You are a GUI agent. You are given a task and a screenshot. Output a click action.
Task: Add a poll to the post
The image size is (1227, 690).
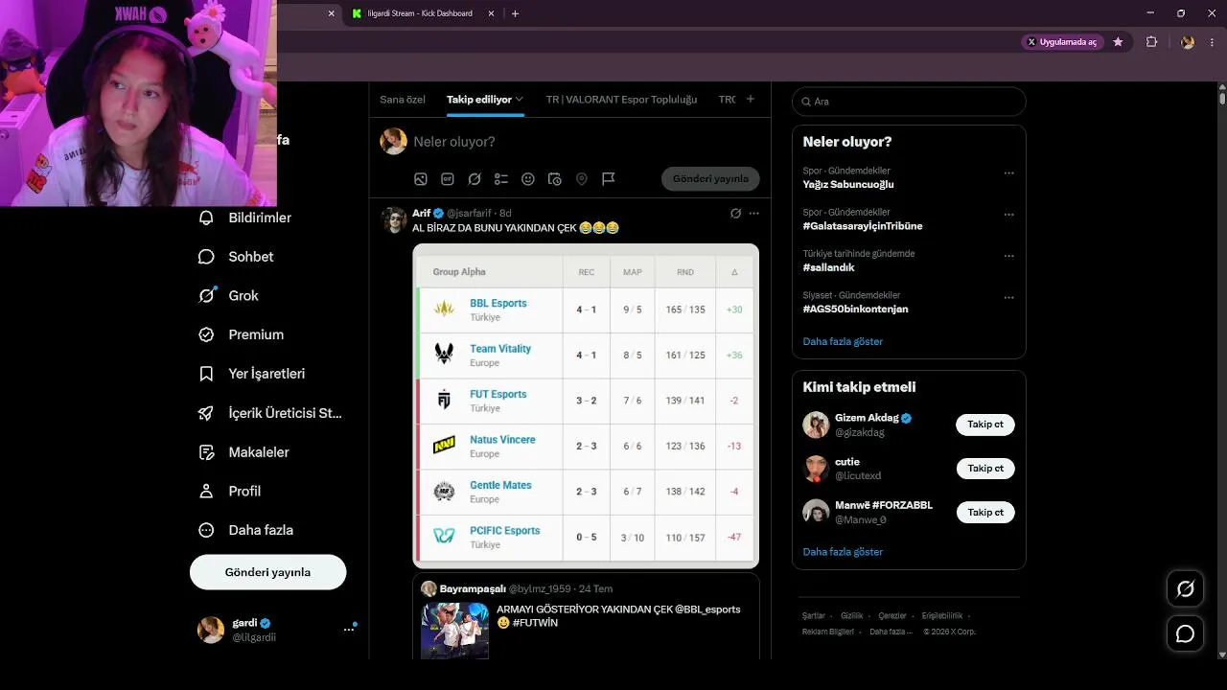click(500, 179)
